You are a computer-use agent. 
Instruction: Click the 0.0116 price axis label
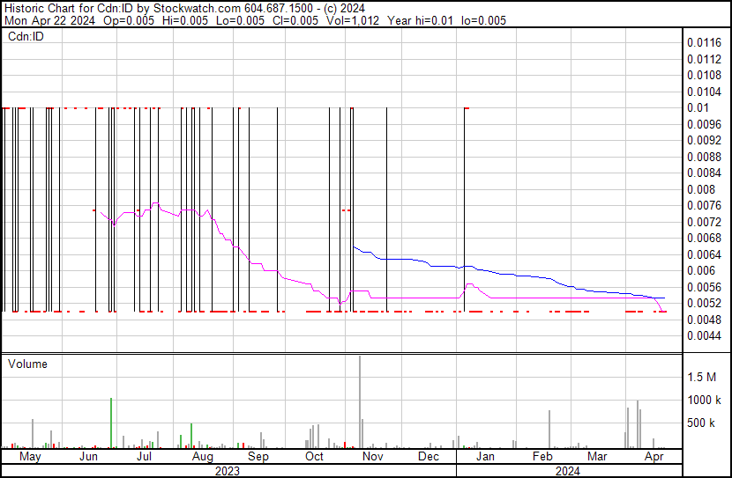705,42
